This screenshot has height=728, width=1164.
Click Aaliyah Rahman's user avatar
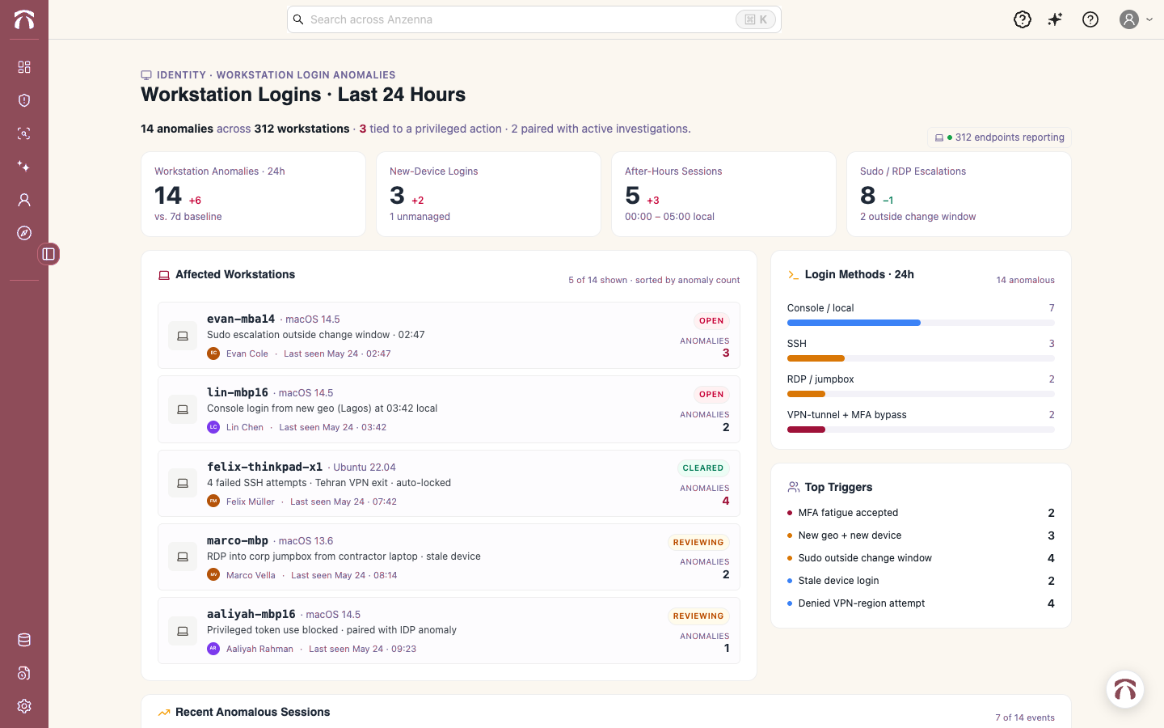[x=213, y=649]
